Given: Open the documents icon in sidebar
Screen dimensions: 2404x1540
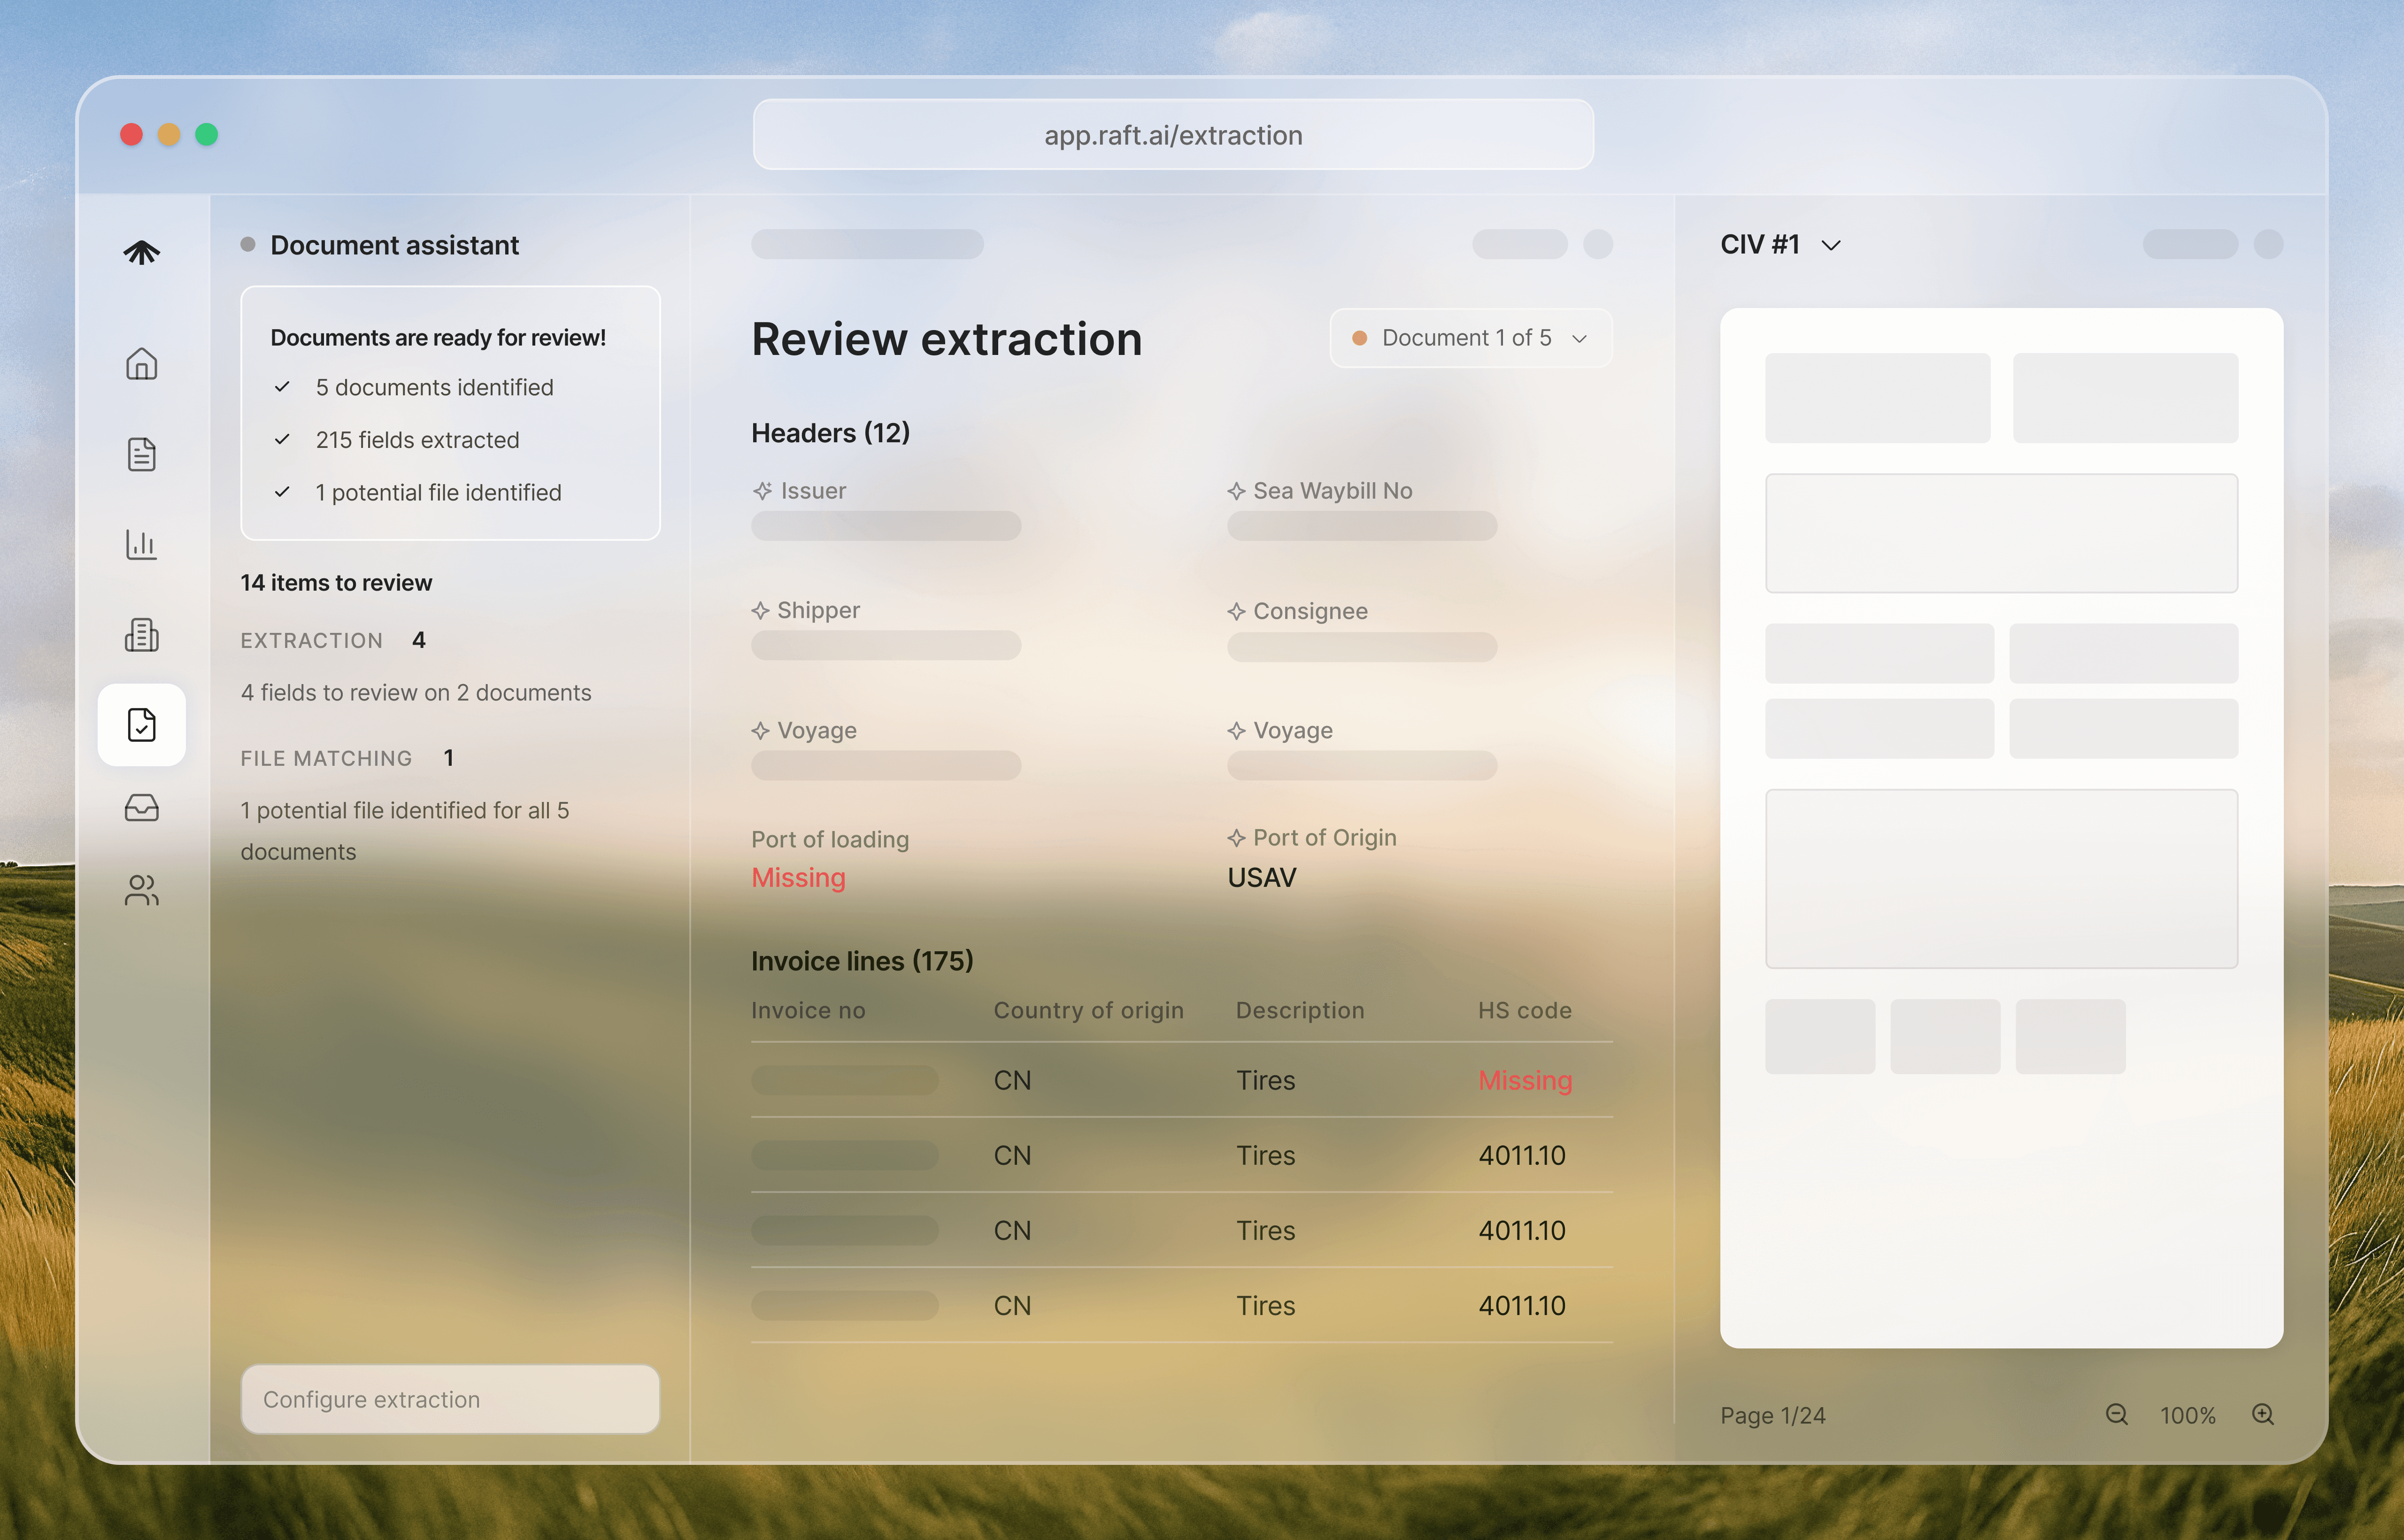Looking at the screenshot, I should pyautogui.click(x=141, y=454).
